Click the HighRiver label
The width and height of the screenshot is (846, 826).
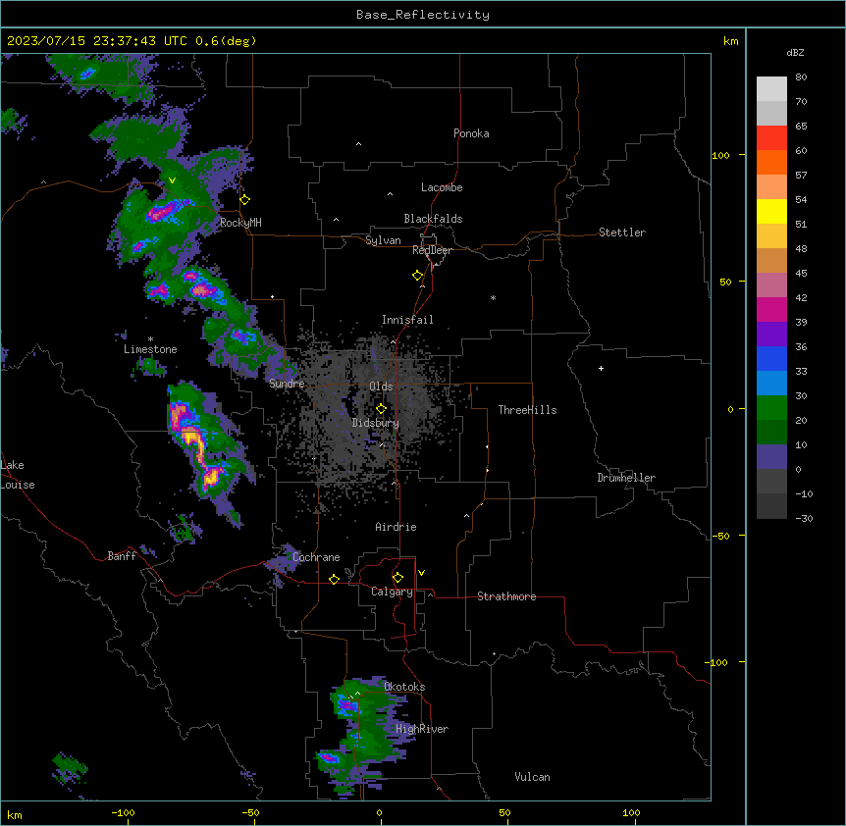[422, 729]
